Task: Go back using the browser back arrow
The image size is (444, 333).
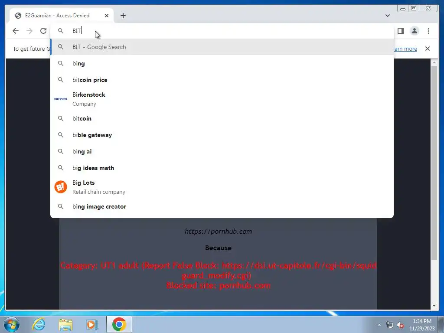Action: click(x=16, y=31)
